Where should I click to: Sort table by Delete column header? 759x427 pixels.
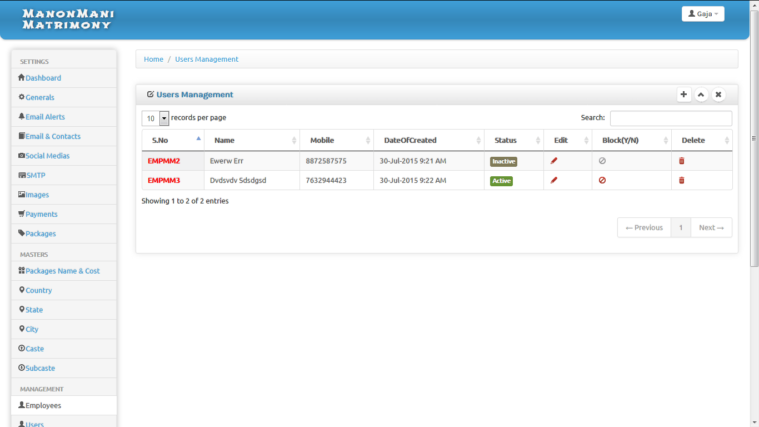pyautogui.click(x=702, y=140)
